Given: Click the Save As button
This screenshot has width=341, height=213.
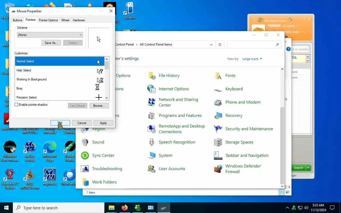Looking at the screenshot, I should pos(51,43).
